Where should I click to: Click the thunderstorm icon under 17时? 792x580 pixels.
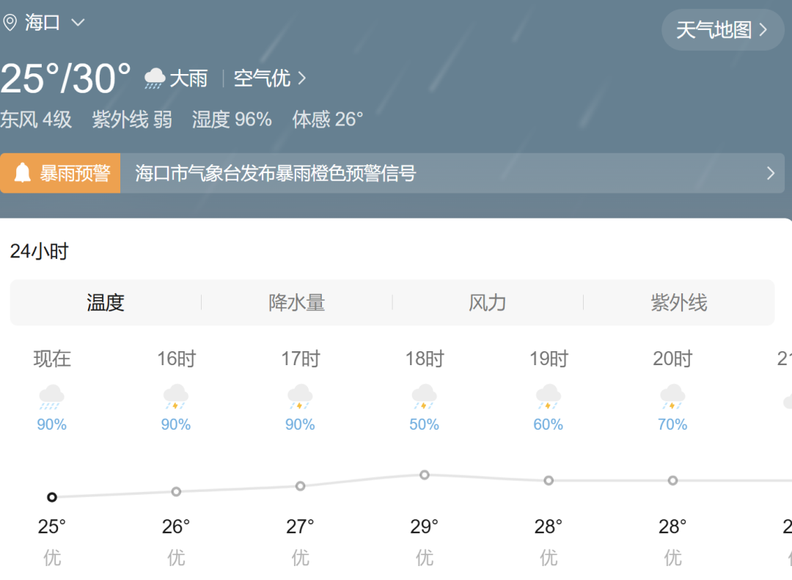[300, 397]
